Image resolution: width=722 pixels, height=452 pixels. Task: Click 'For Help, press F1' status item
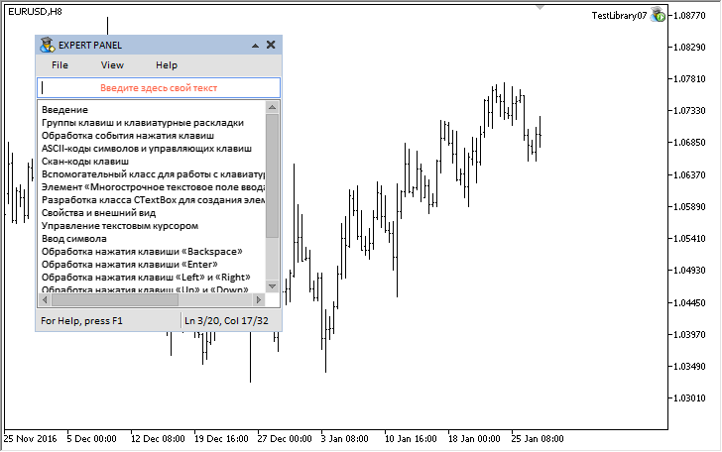[81, 321]
